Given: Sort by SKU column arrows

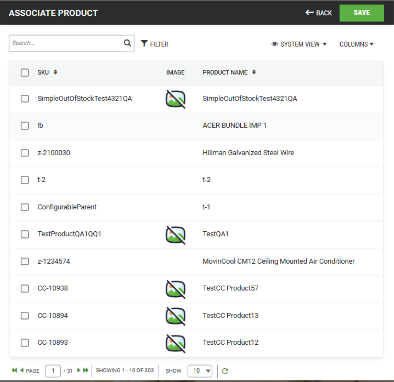Looking at the screenshot, I should 55,72.
